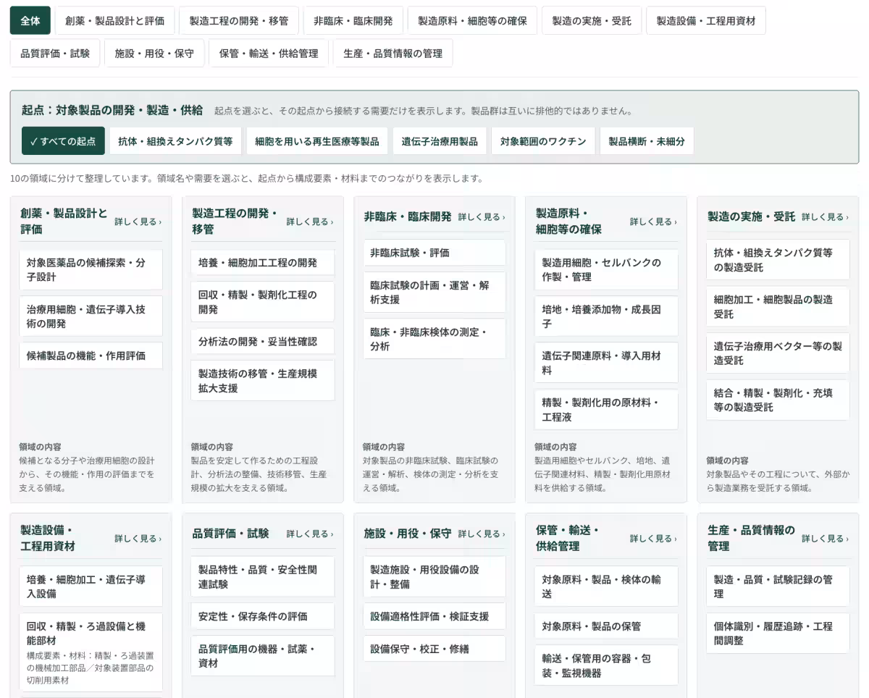Select 品質評価用の機器・試薬・資材 item

263,656
